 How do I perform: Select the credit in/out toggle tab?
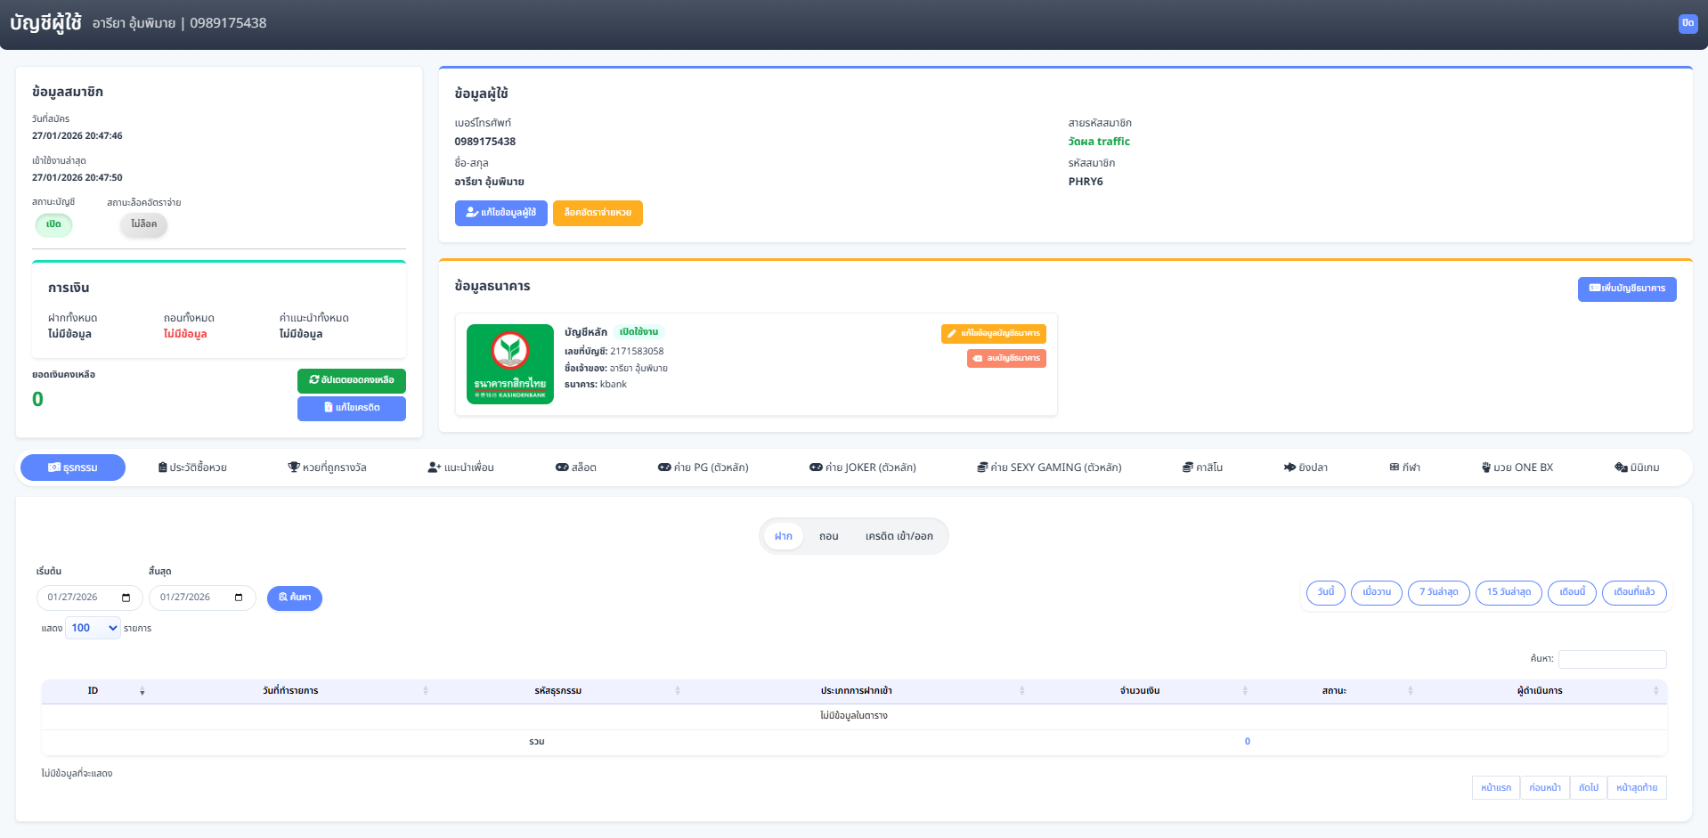(899, 536)
